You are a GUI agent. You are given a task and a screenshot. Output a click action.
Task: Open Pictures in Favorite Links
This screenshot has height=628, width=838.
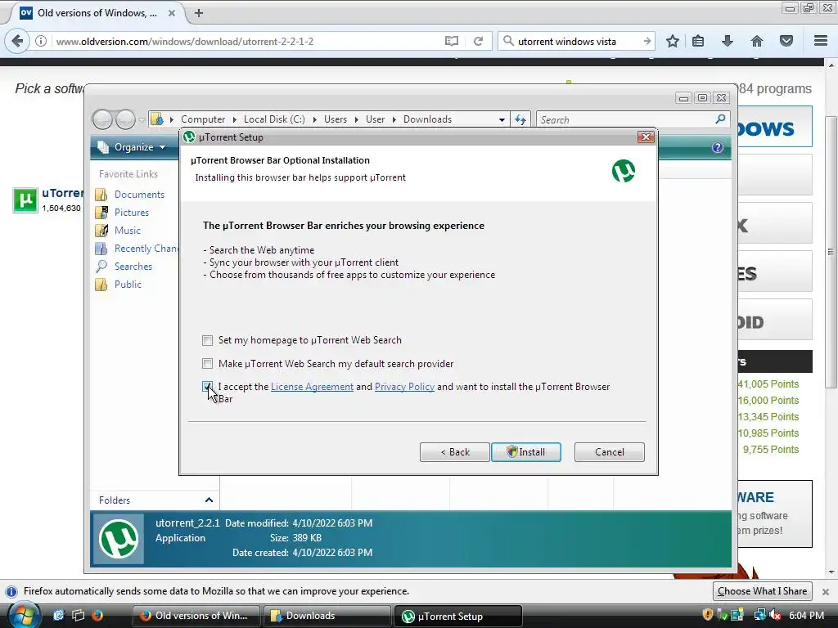pos(132,213)
